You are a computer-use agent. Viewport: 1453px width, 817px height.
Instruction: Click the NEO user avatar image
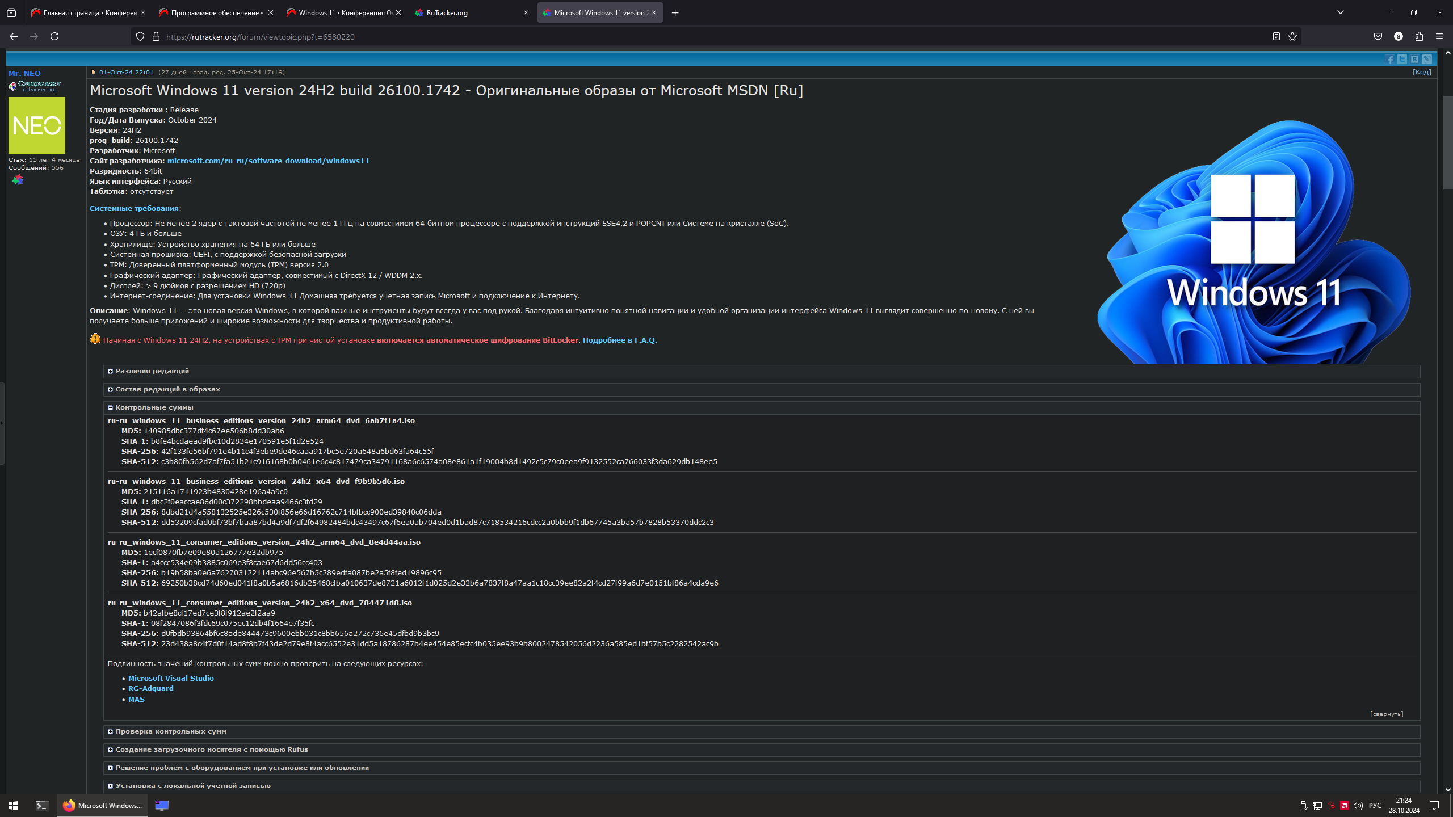point(37,125)
